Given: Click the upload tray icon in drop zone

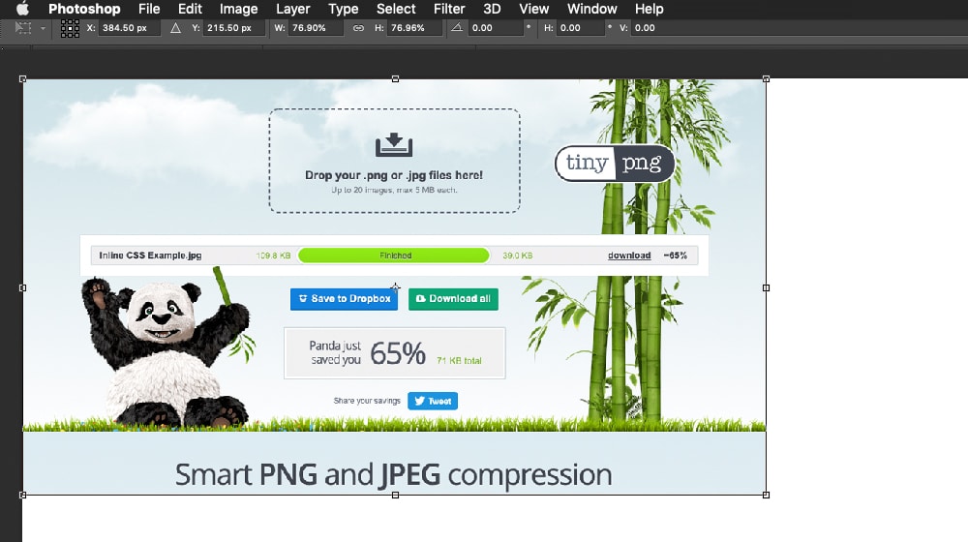Looking at the screenshot, I should (x=394, y=145).
